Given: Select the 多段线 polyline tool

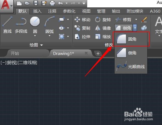Looking at the screenshot, I should coord(21,25).
